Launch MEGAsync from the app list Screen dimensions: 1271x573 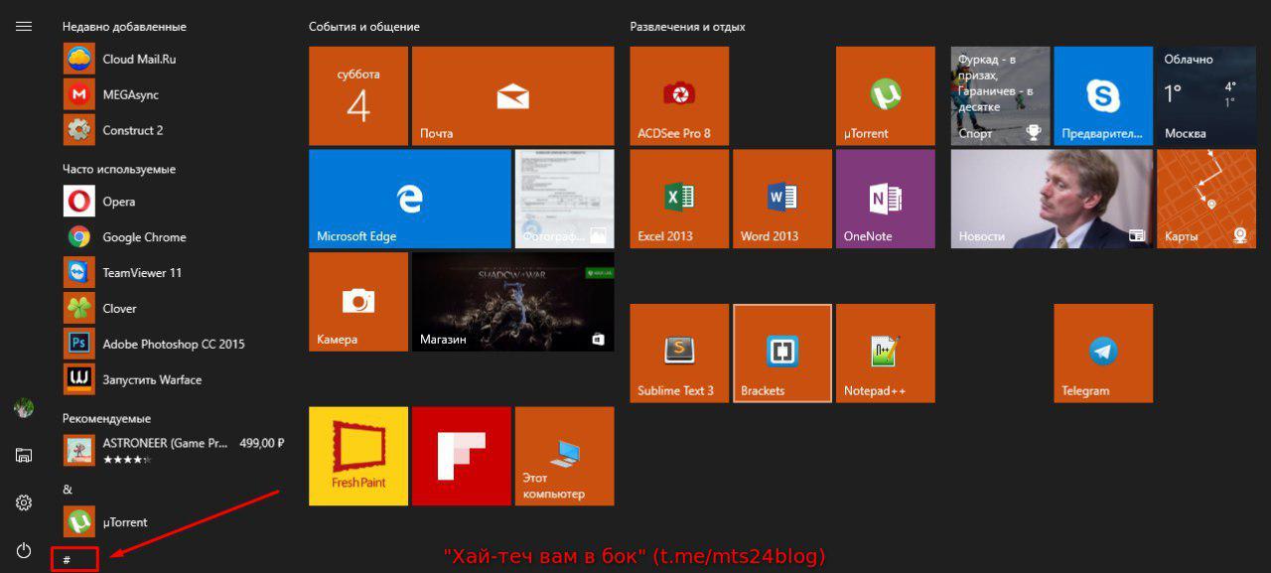pyautogui.click(x=174, y=94)
